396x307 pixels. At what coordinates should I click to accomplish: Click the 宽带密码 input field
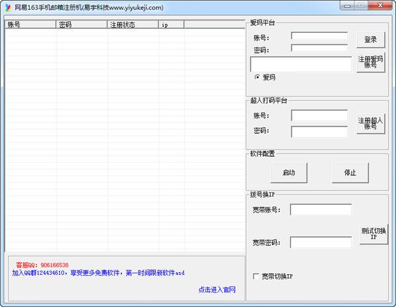(x=321, y=242)
